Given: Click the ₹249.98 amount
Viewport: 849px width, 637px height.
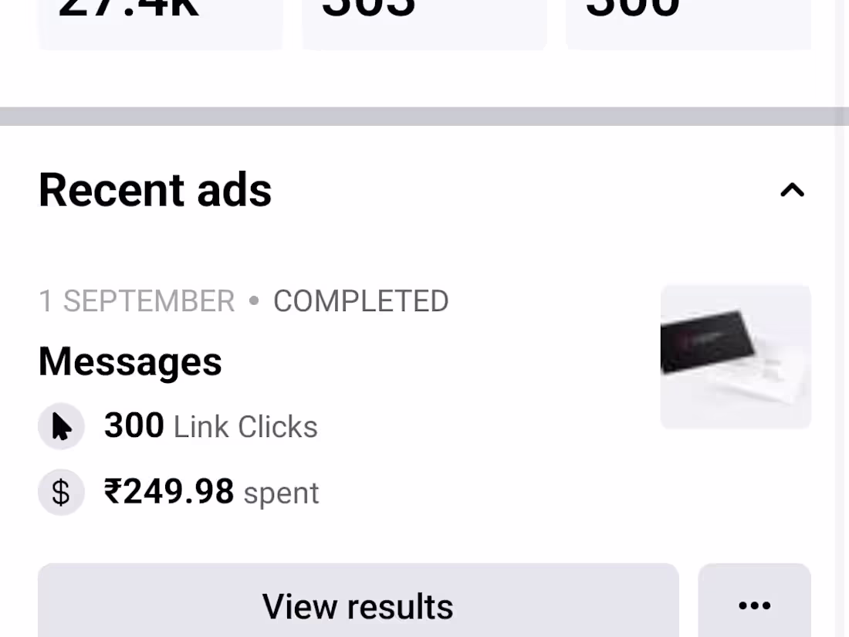Looking at the screenshot, I should tap(169, 492).
